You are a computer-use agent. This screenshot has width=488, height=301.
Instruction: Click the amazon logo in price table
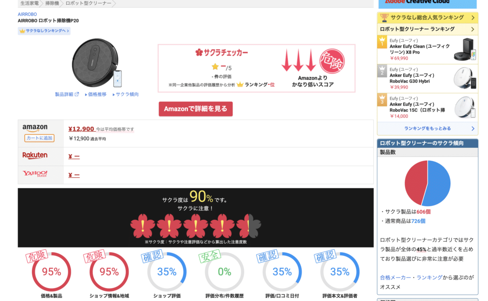click(35, 128)
